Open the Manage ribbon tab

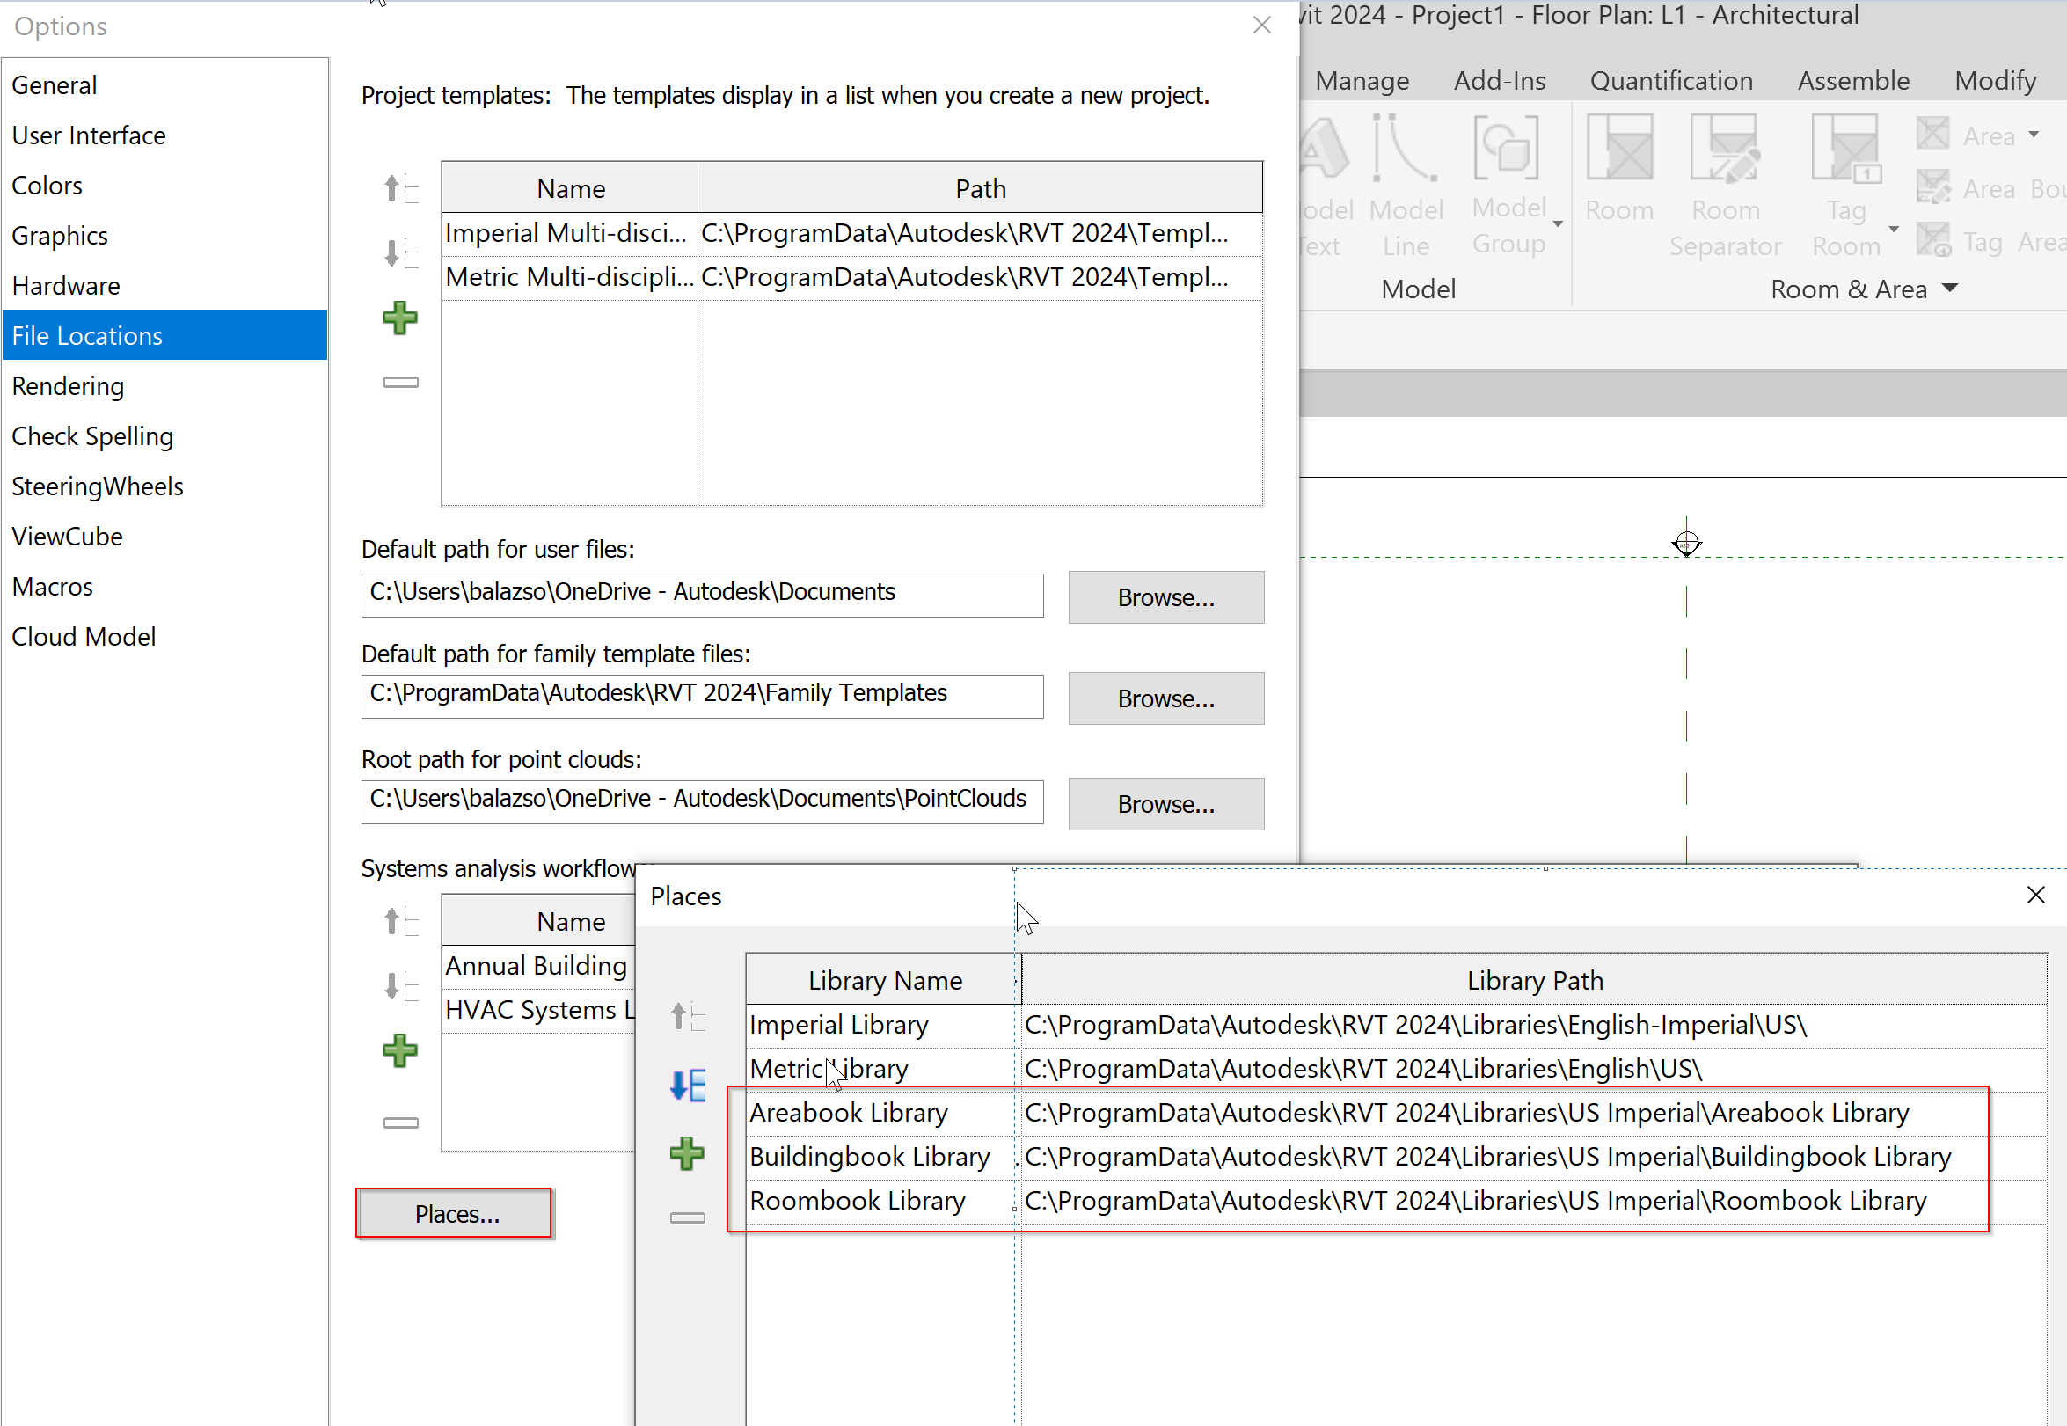[x=1362, y=81]
